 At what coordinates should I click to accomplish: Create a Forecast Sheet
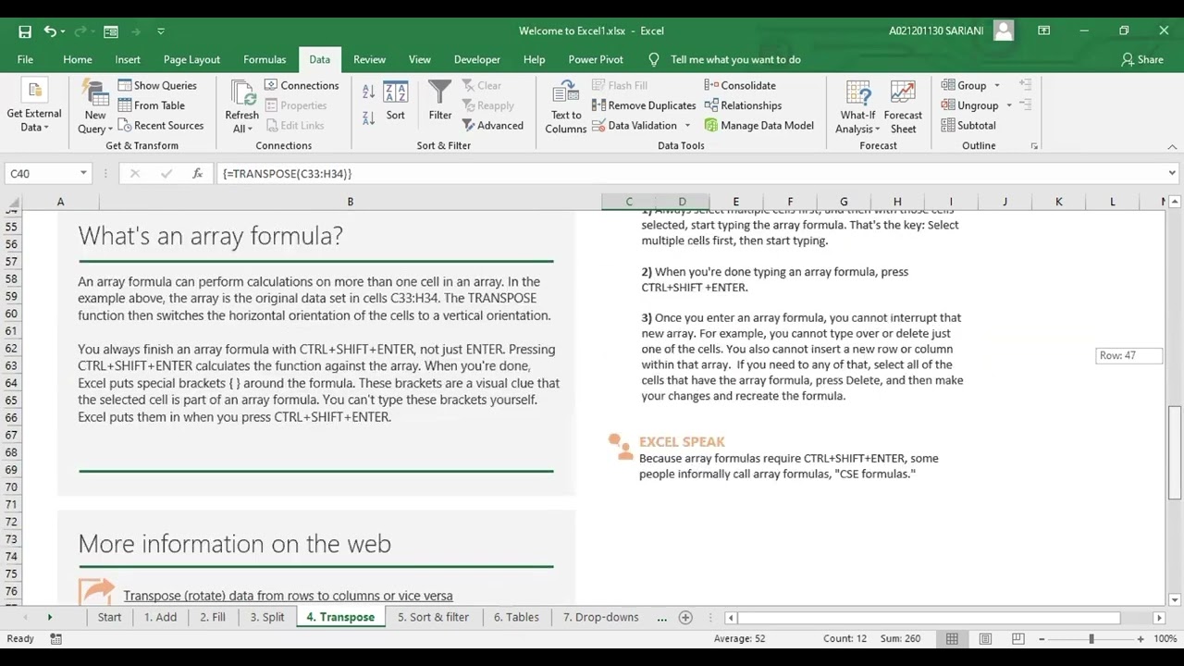pyautogui.click(x=903, y=107)
